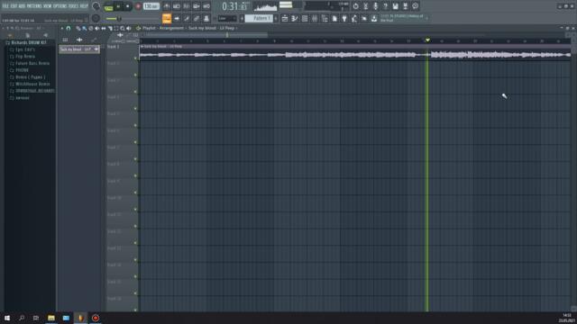Select the highlighted orange draw mode button

(167, 18)
